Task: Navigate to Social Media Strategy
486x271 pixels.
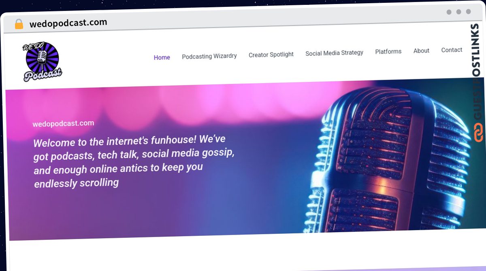Action: tap(334, 53)
